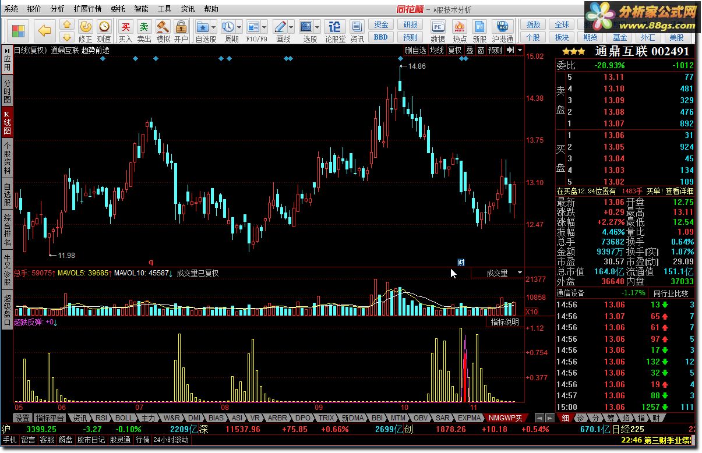Switch to the 个股资料 sidebar tab
Viewport: 702px width, 453px height.
coord(7,158)
